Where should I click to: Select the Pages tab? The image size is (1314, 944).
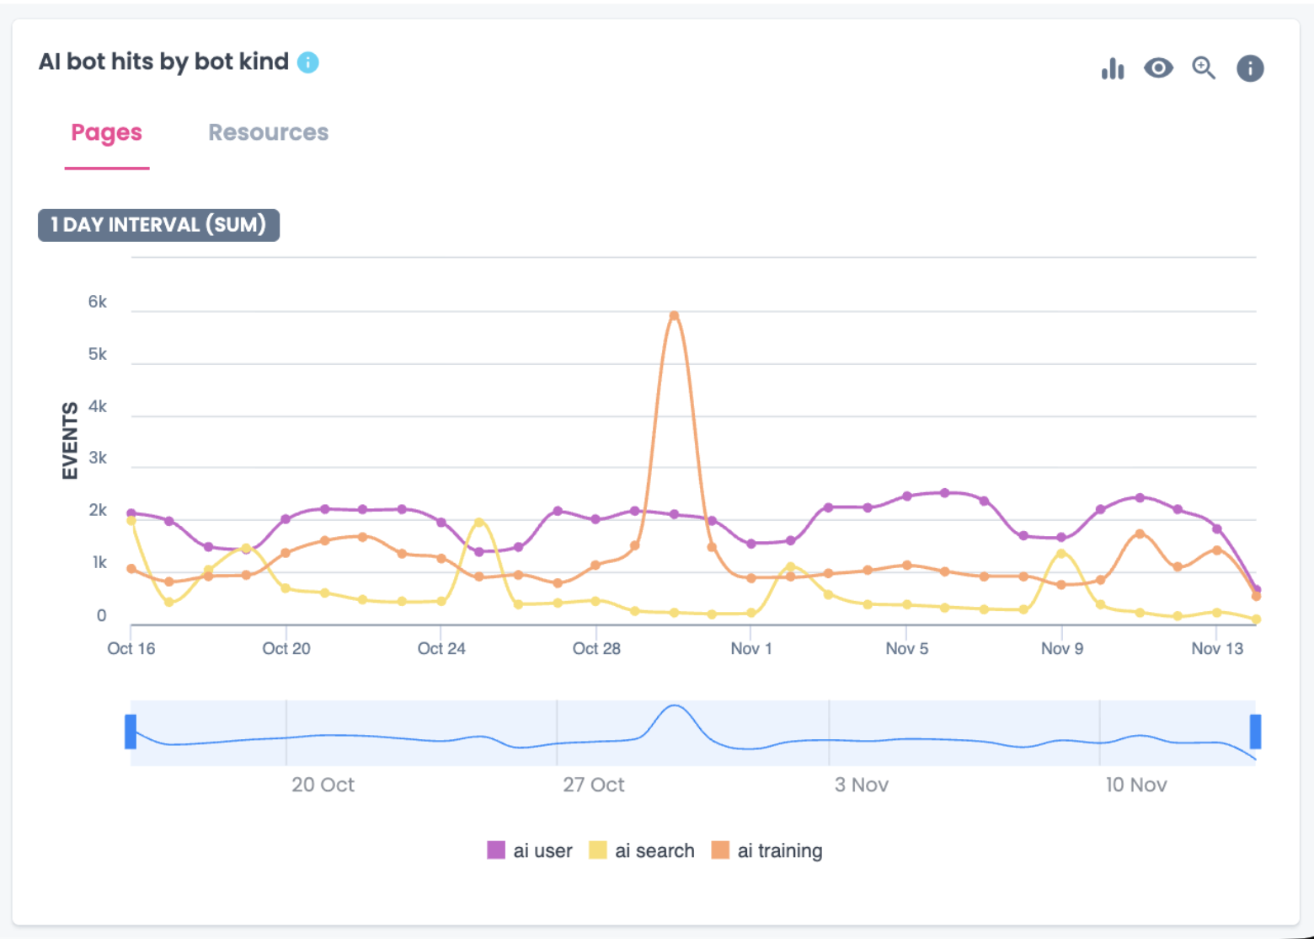pyautogui.click(x=106, y=132)
